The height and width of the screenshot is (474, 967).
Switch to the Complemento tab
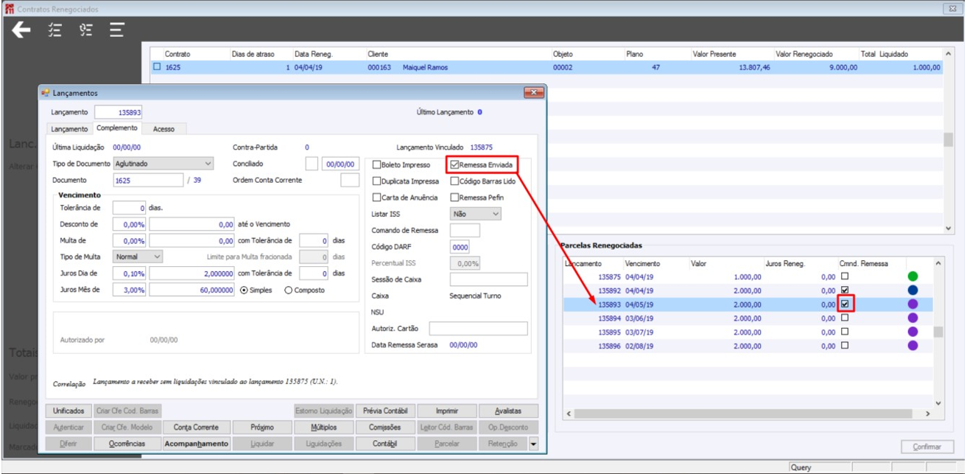[116, 128]
